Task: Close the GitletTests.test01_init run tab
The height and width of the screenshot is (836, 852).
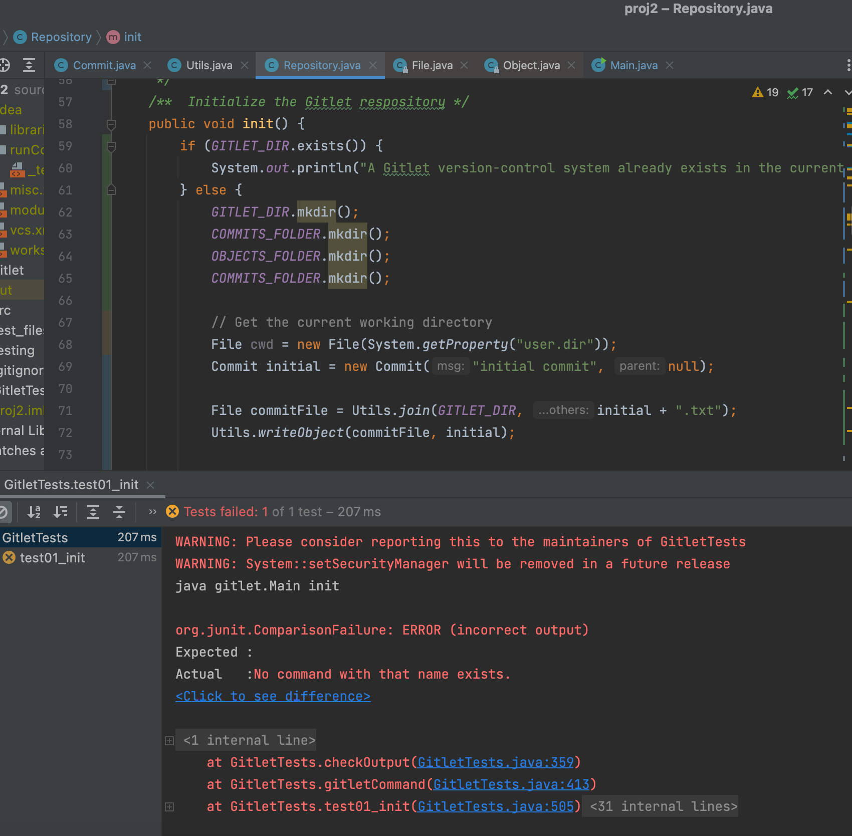Action: tap(150, 485)
